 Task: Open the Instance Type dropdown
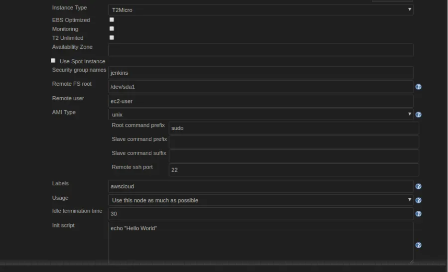[260, 10]
